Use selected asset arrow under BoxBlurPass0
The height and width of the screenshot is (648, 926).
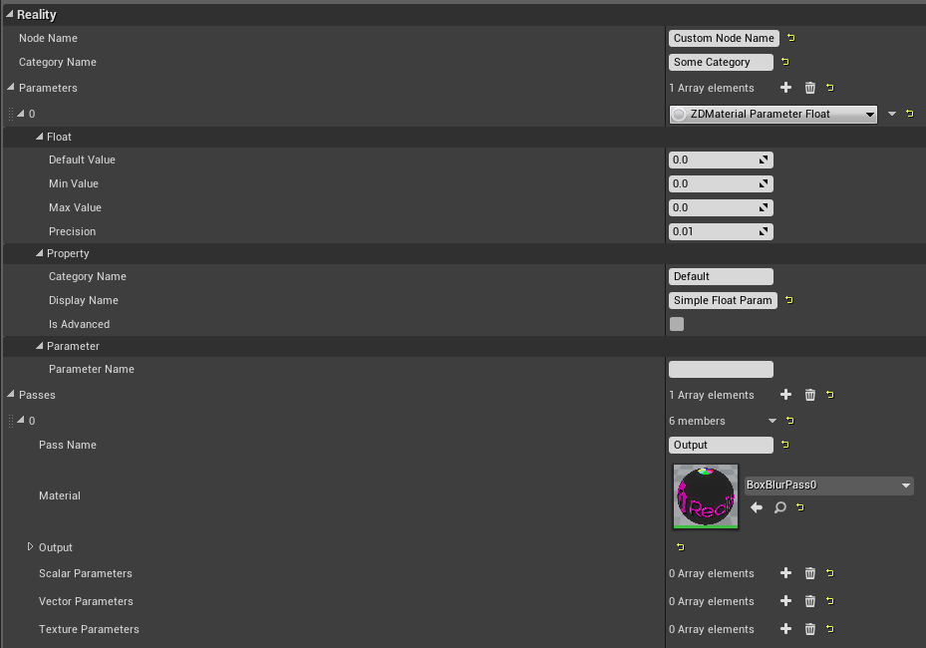(757, 507)
